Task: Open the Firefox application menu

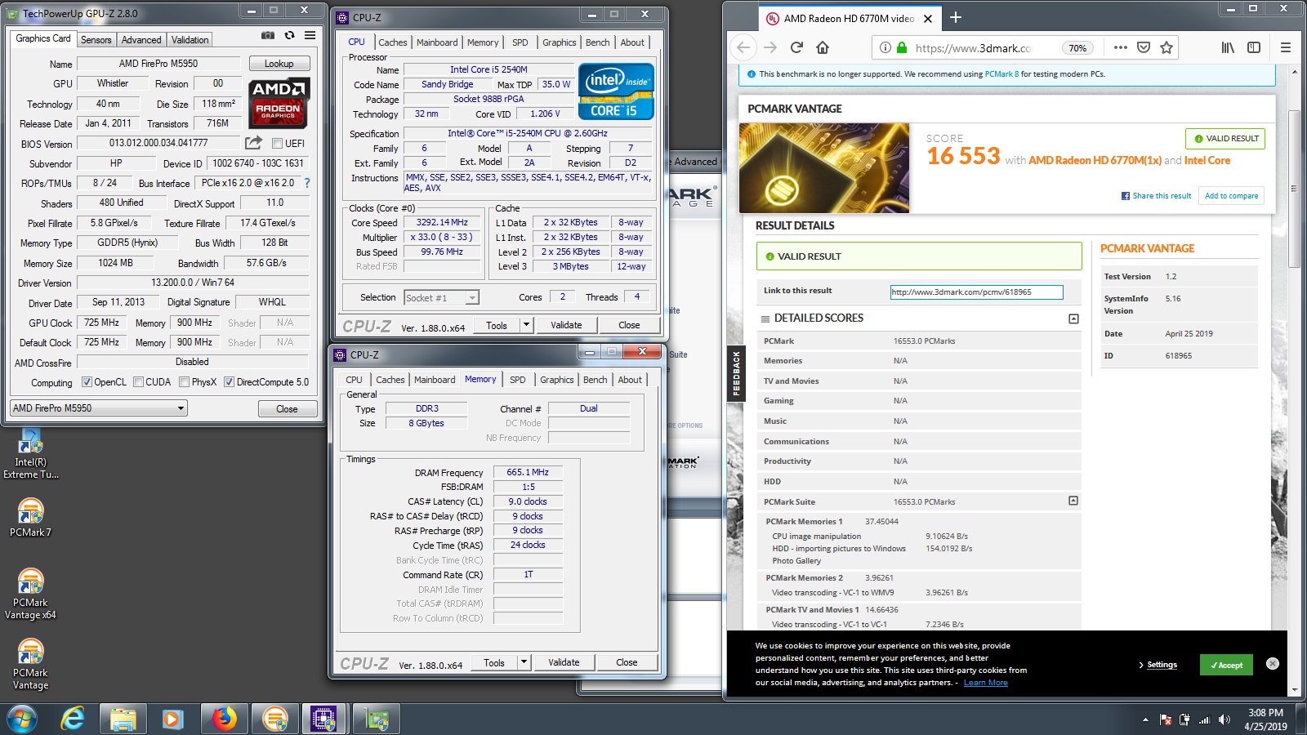Action: pyautogui.click(x=1286, y=47)
